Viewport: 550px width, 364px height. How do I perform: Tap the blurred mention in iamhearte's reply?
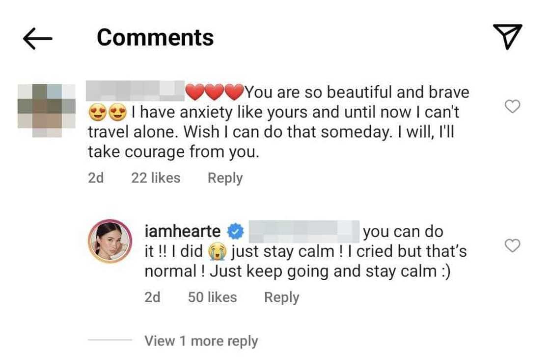pos(304,232)
